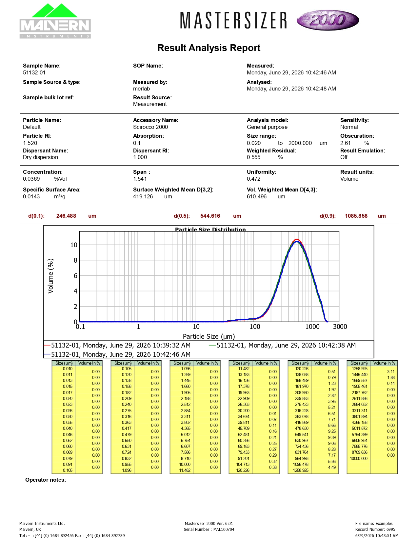Click the concentration value 0.0369

(x=31, y=179)
